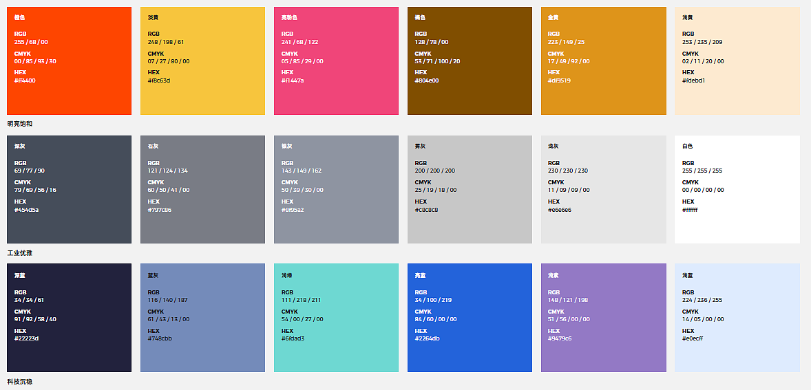Select RGB value 255 / 68 / 00
The width and height of the screenshot is (811, 390).
(31, 43)
